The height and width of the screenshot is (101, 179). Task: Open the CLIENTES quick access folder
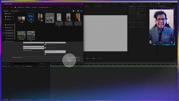click(x=9, y=14)
